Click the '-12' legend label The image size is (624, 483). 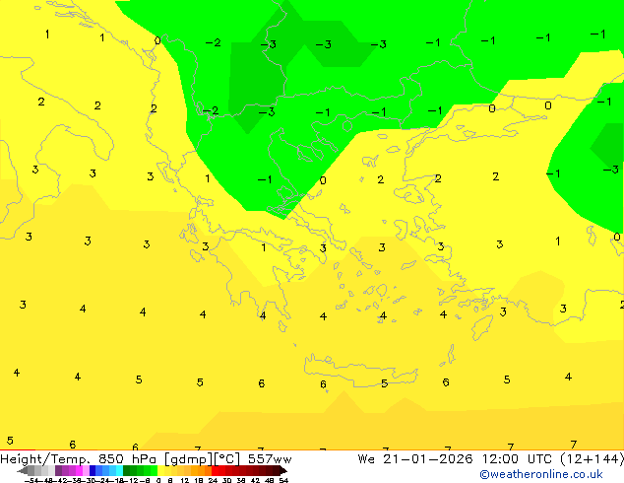pyautogui.click(x=133, y=480)
